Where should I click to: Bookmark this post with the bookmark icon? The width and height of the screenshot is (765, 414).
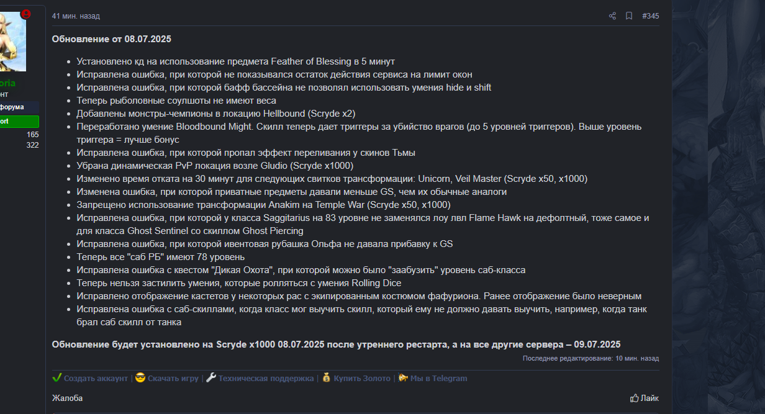(629, 16)
